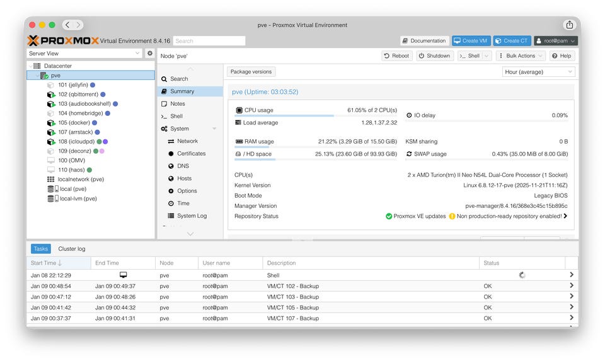This screenshot has width=605, height=361.
Task: Click the green check Proxmox VE updates icon
Action: [389, 216]
